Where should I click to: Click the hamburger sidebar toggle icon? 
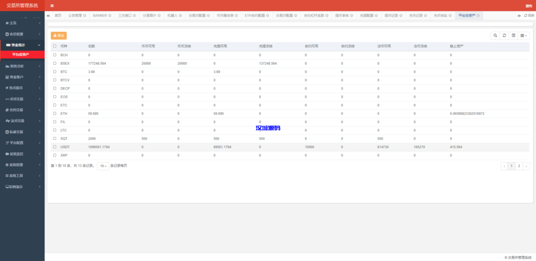[52, 6]
